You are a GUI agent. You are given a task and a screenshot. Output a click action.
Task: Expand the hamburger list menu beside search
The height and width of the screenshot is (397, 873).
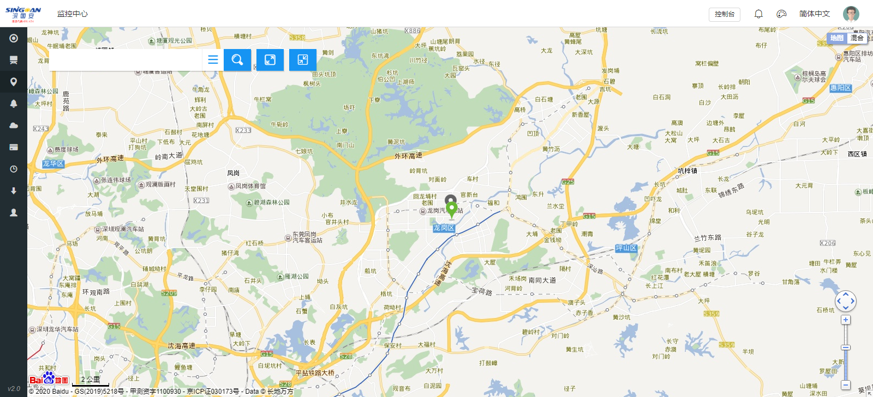[x=213, y=60]
